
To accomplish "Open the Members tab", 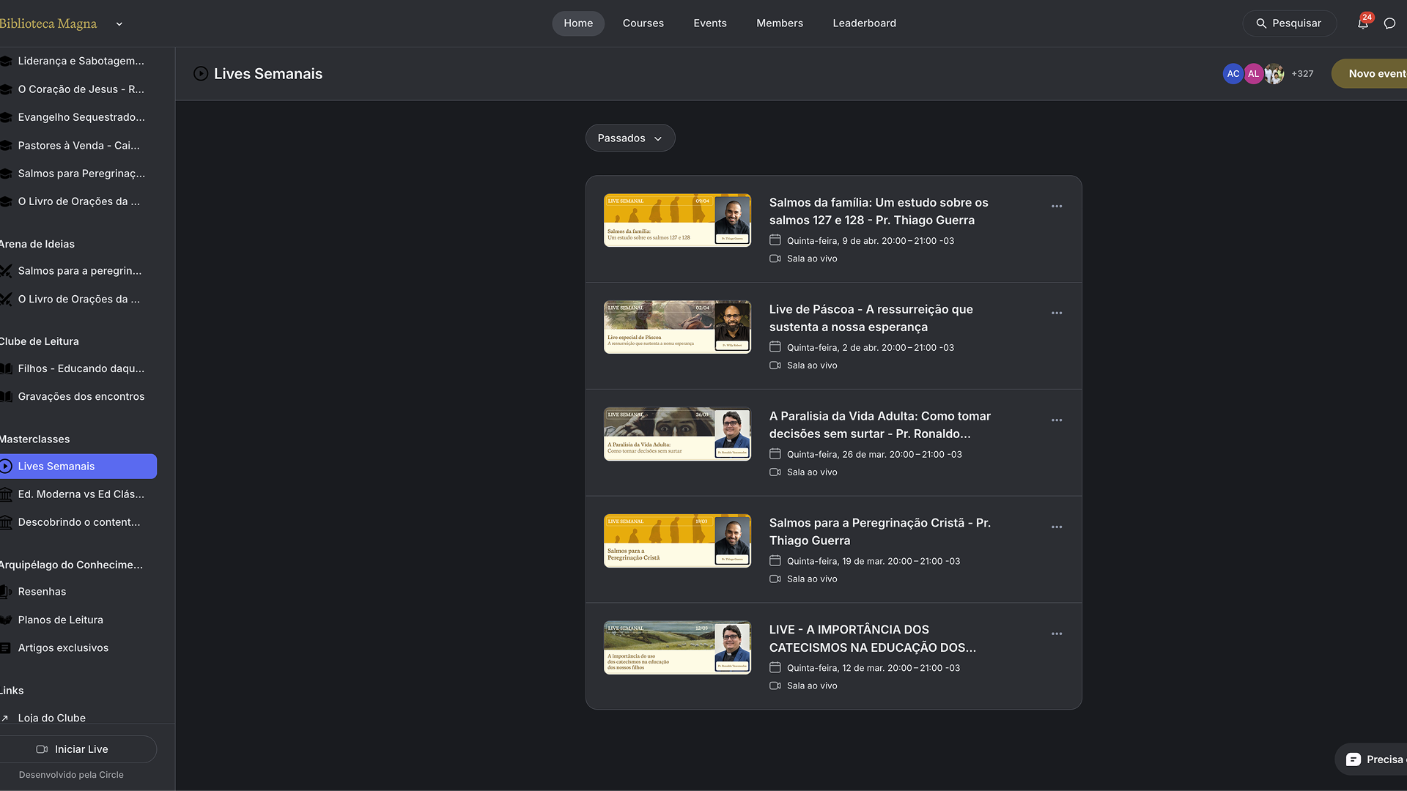I will click(x=780, y=23).
